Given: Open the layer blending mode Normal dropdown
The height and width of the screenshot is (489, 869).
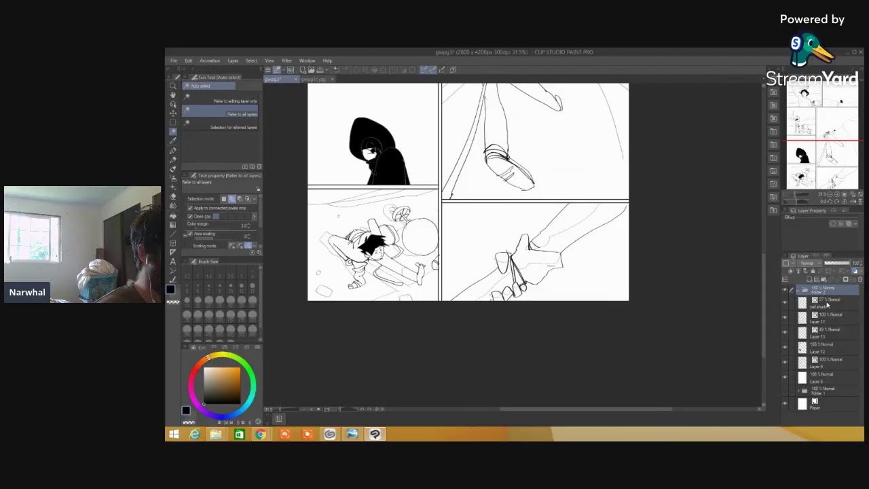Looking at the screenshot, I should tap(808, 264).
